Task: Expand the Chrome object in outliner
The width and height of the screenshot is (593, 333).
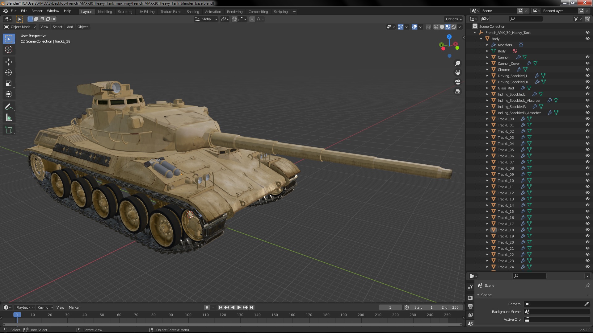Action: tap(487, 70)
